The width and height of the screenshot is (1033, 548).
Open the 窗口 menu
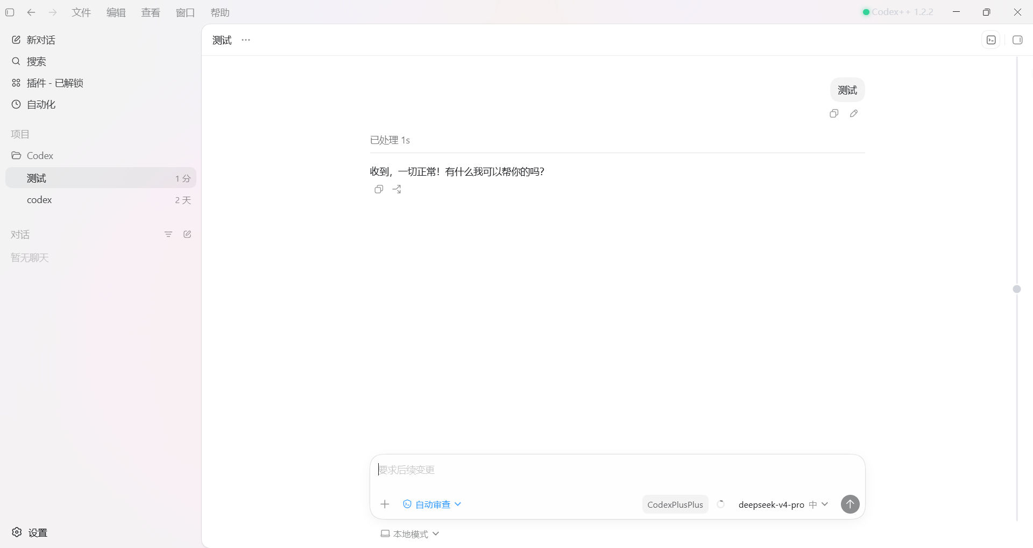coord(185,12)
